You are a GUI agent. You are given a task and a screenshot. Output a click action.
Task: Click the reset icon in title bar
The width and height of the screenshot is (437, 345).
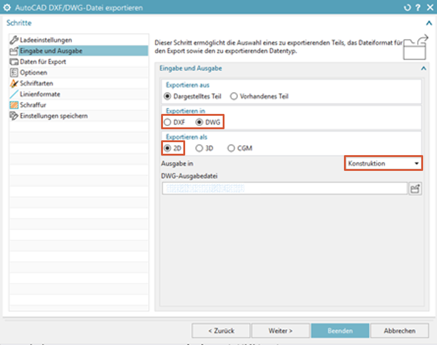pos(407,8)
